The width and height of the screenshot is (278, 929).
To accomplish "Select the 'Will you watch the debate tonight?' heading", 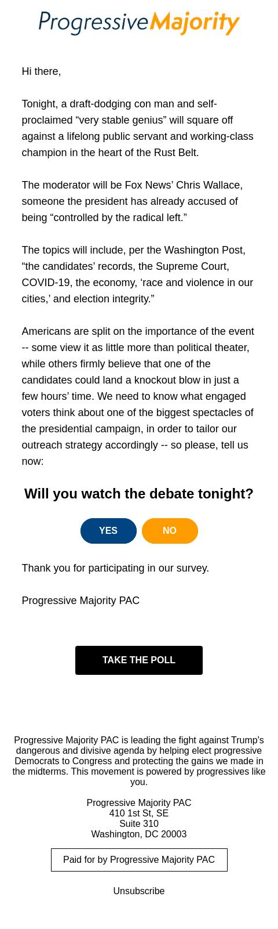I will (139, 494).
